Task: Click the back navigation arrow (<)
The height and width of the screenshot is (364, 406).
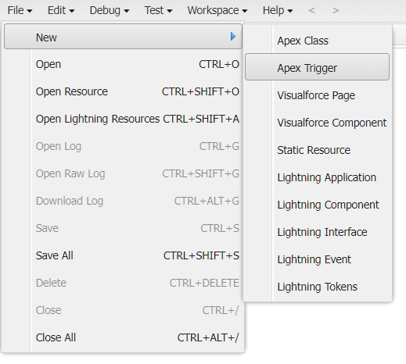Action: point(311,10)
